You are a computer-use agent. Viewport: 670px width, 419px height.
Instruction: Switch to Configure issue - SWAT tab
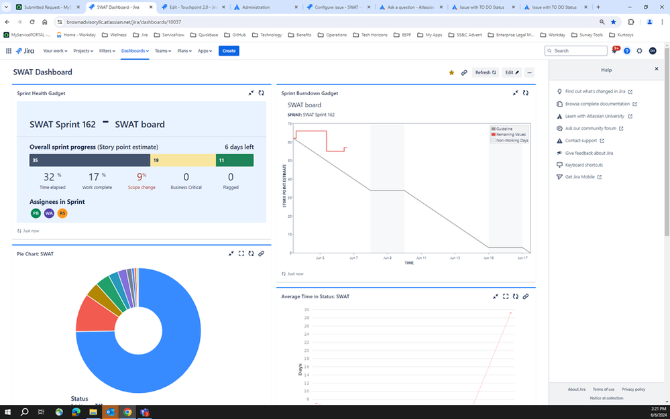(337, 7)
